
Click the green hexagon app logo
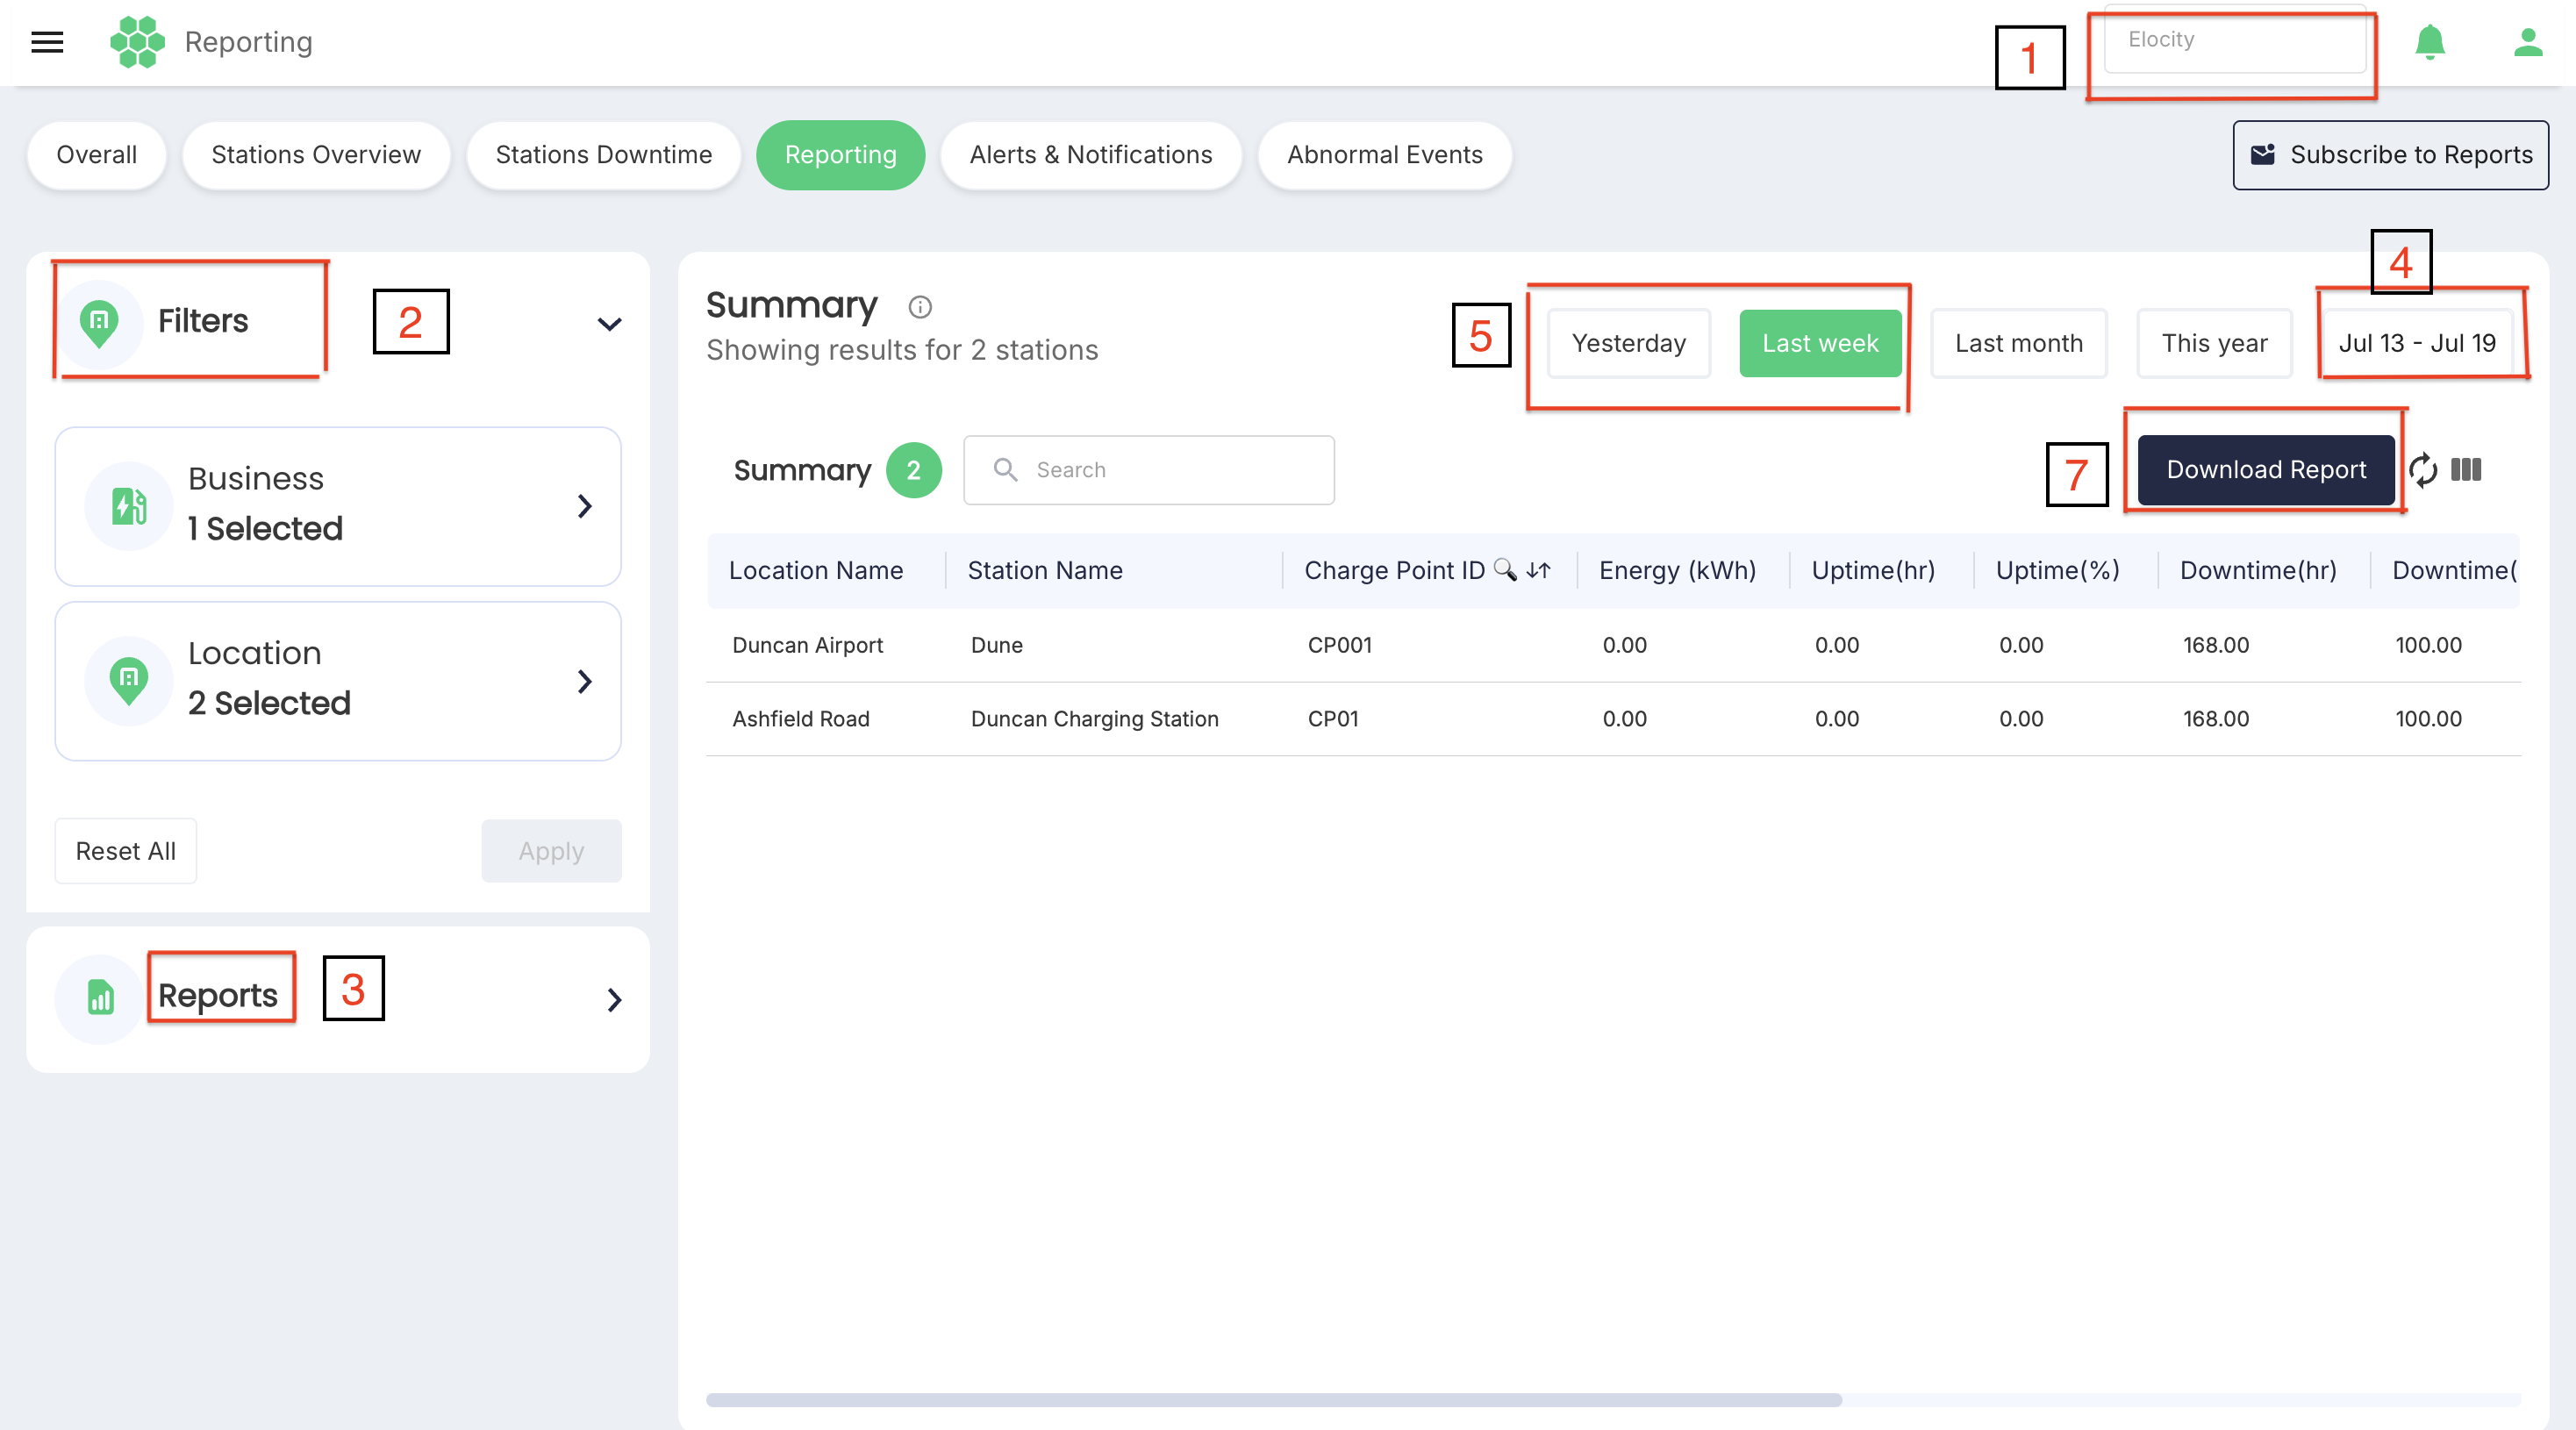[137, 42]
